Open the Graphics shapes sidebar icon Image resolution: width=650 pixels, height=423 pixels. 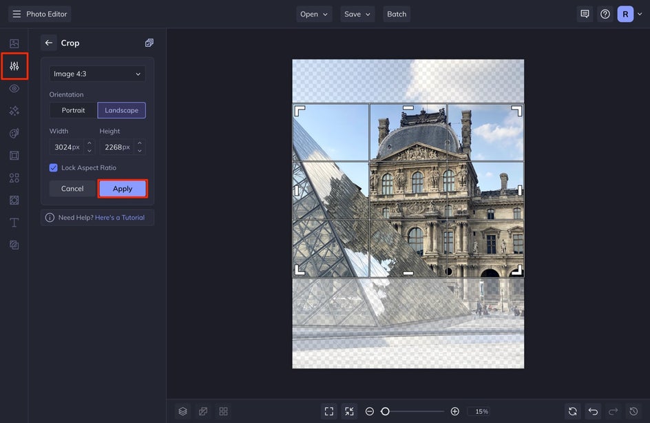[14, 178]
